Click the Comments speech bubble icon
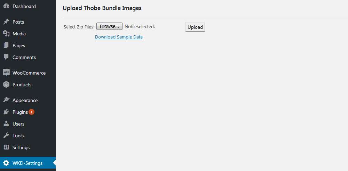 6,57
